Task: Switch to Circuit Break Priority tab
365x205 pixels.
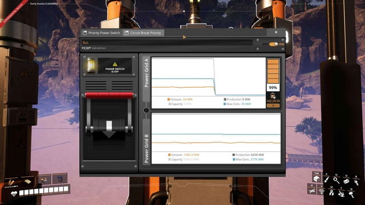Action: [143, 33]
